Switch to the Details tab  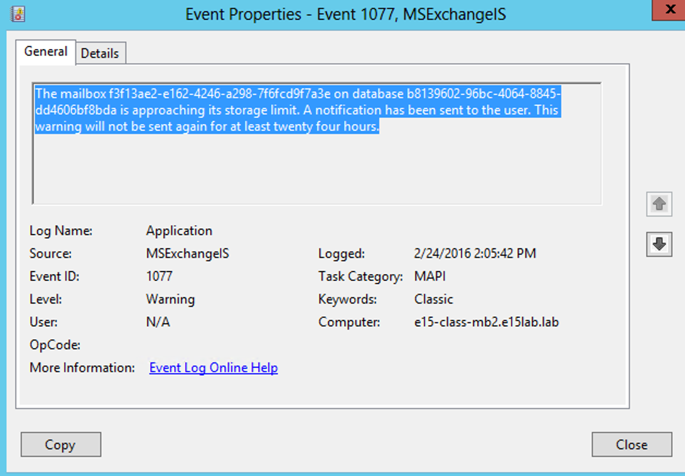point(100,53)
